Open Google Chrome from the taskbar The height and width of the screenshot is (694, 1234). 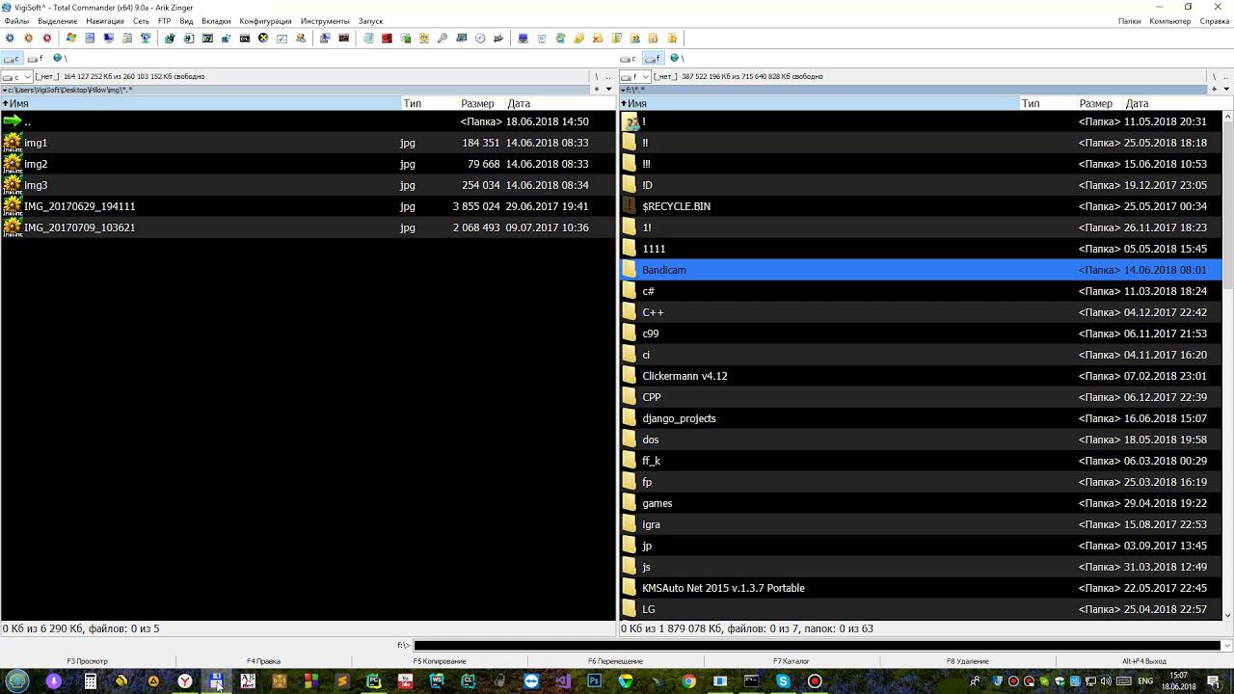688,681
